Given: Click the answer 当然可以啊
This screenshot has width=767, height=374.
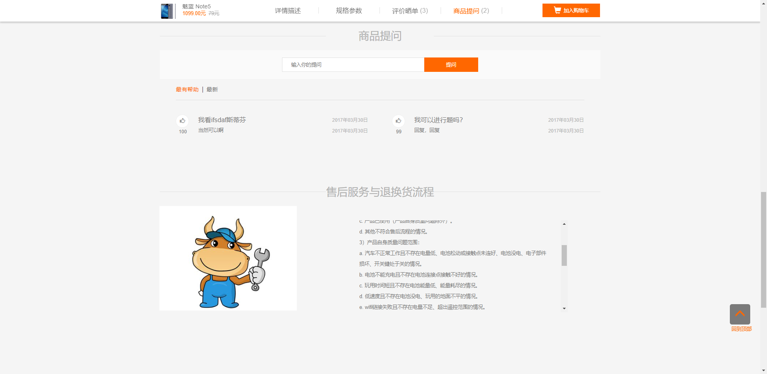Looking at the screenshot, I should click(x=211, y=130).
